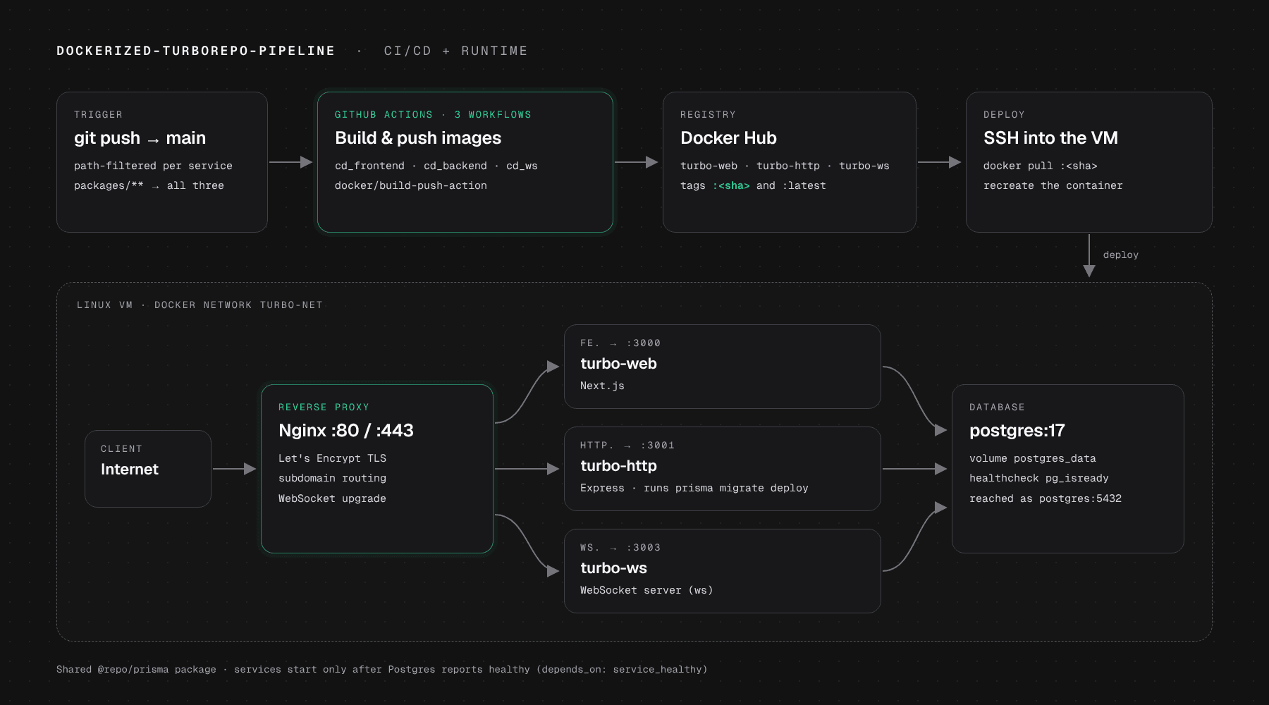Select 'GITHUB ACTIONS · 3 WORKFLOWS' label

pyautogui.click(x=433, y=115)
